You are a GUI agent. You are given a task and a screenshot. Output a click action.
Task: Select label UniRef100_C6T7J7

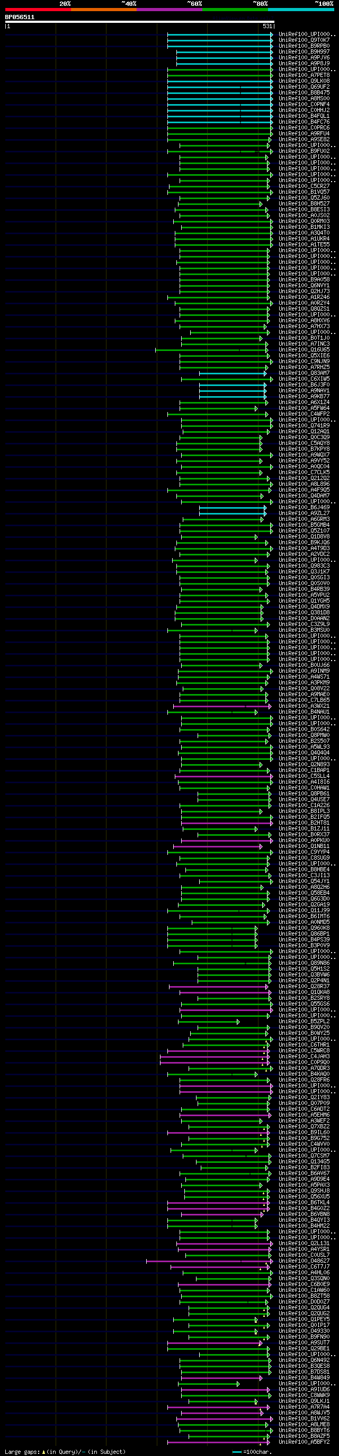coord(304,1266)
